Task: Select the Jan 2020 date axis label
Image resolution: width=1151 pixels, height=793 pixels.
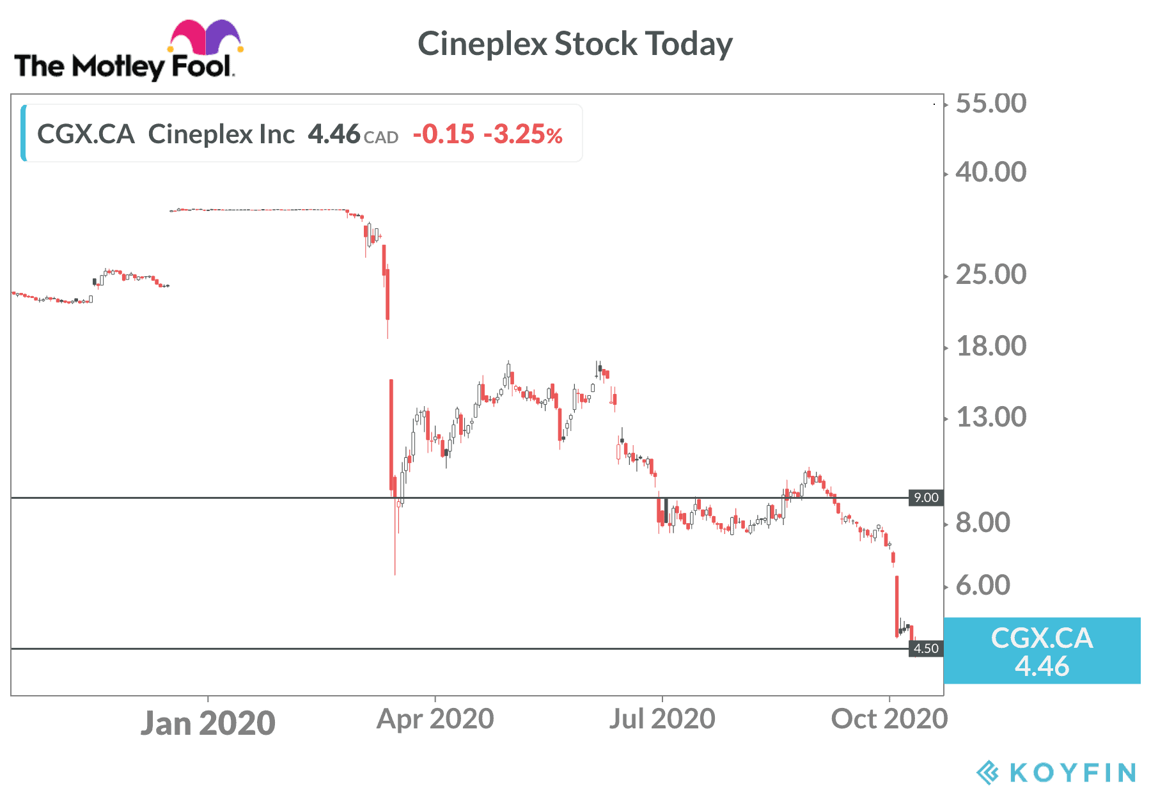Action: (x=208, y=723)
